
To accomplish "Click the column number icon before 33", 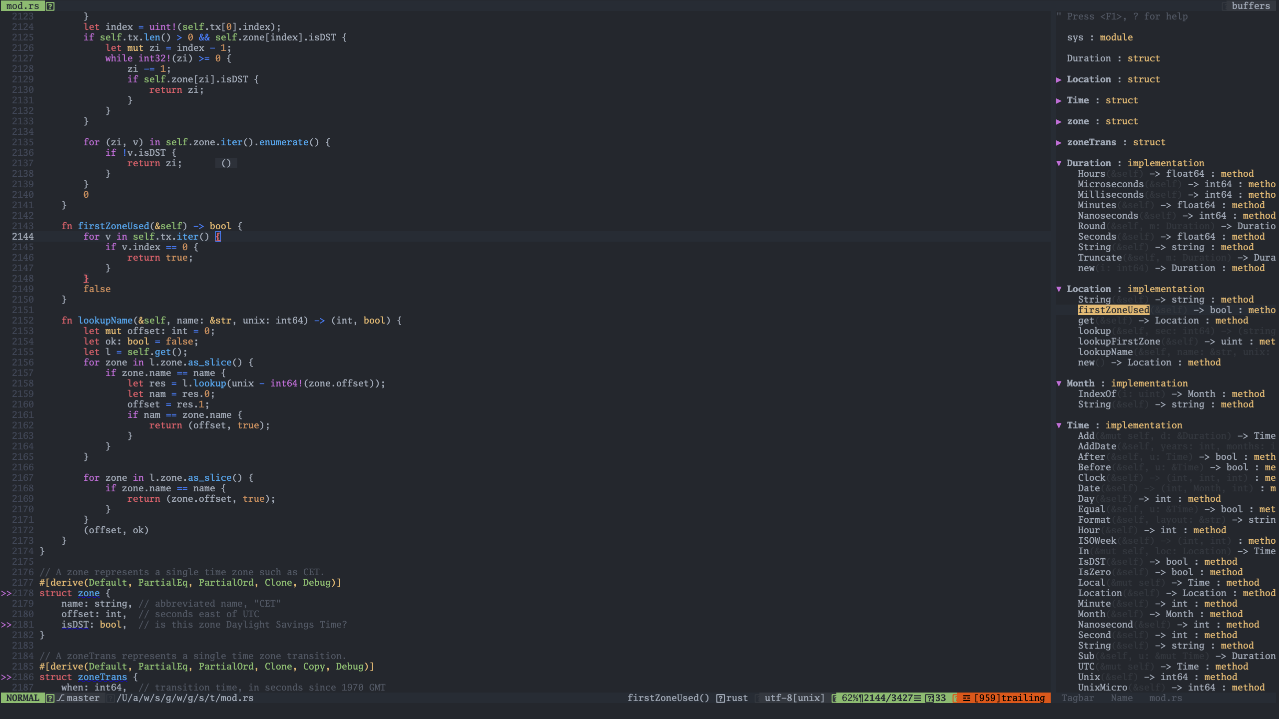I will (x=929, y=698).
